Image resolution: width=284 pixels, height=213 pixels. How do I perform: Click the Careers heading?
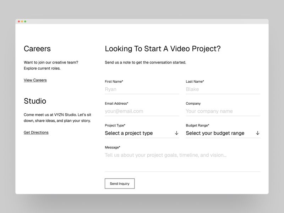[x=37, y=49]
